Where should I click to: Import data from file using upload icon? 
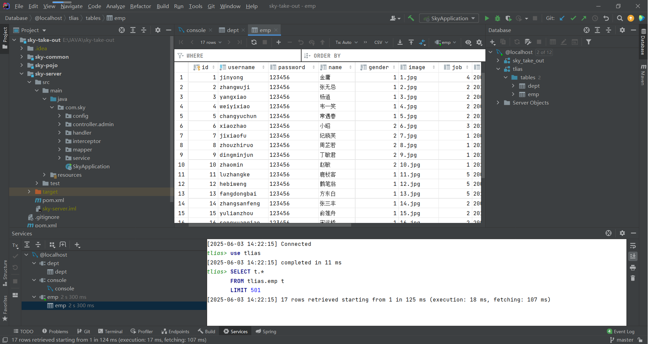click(x=411, y=42)
